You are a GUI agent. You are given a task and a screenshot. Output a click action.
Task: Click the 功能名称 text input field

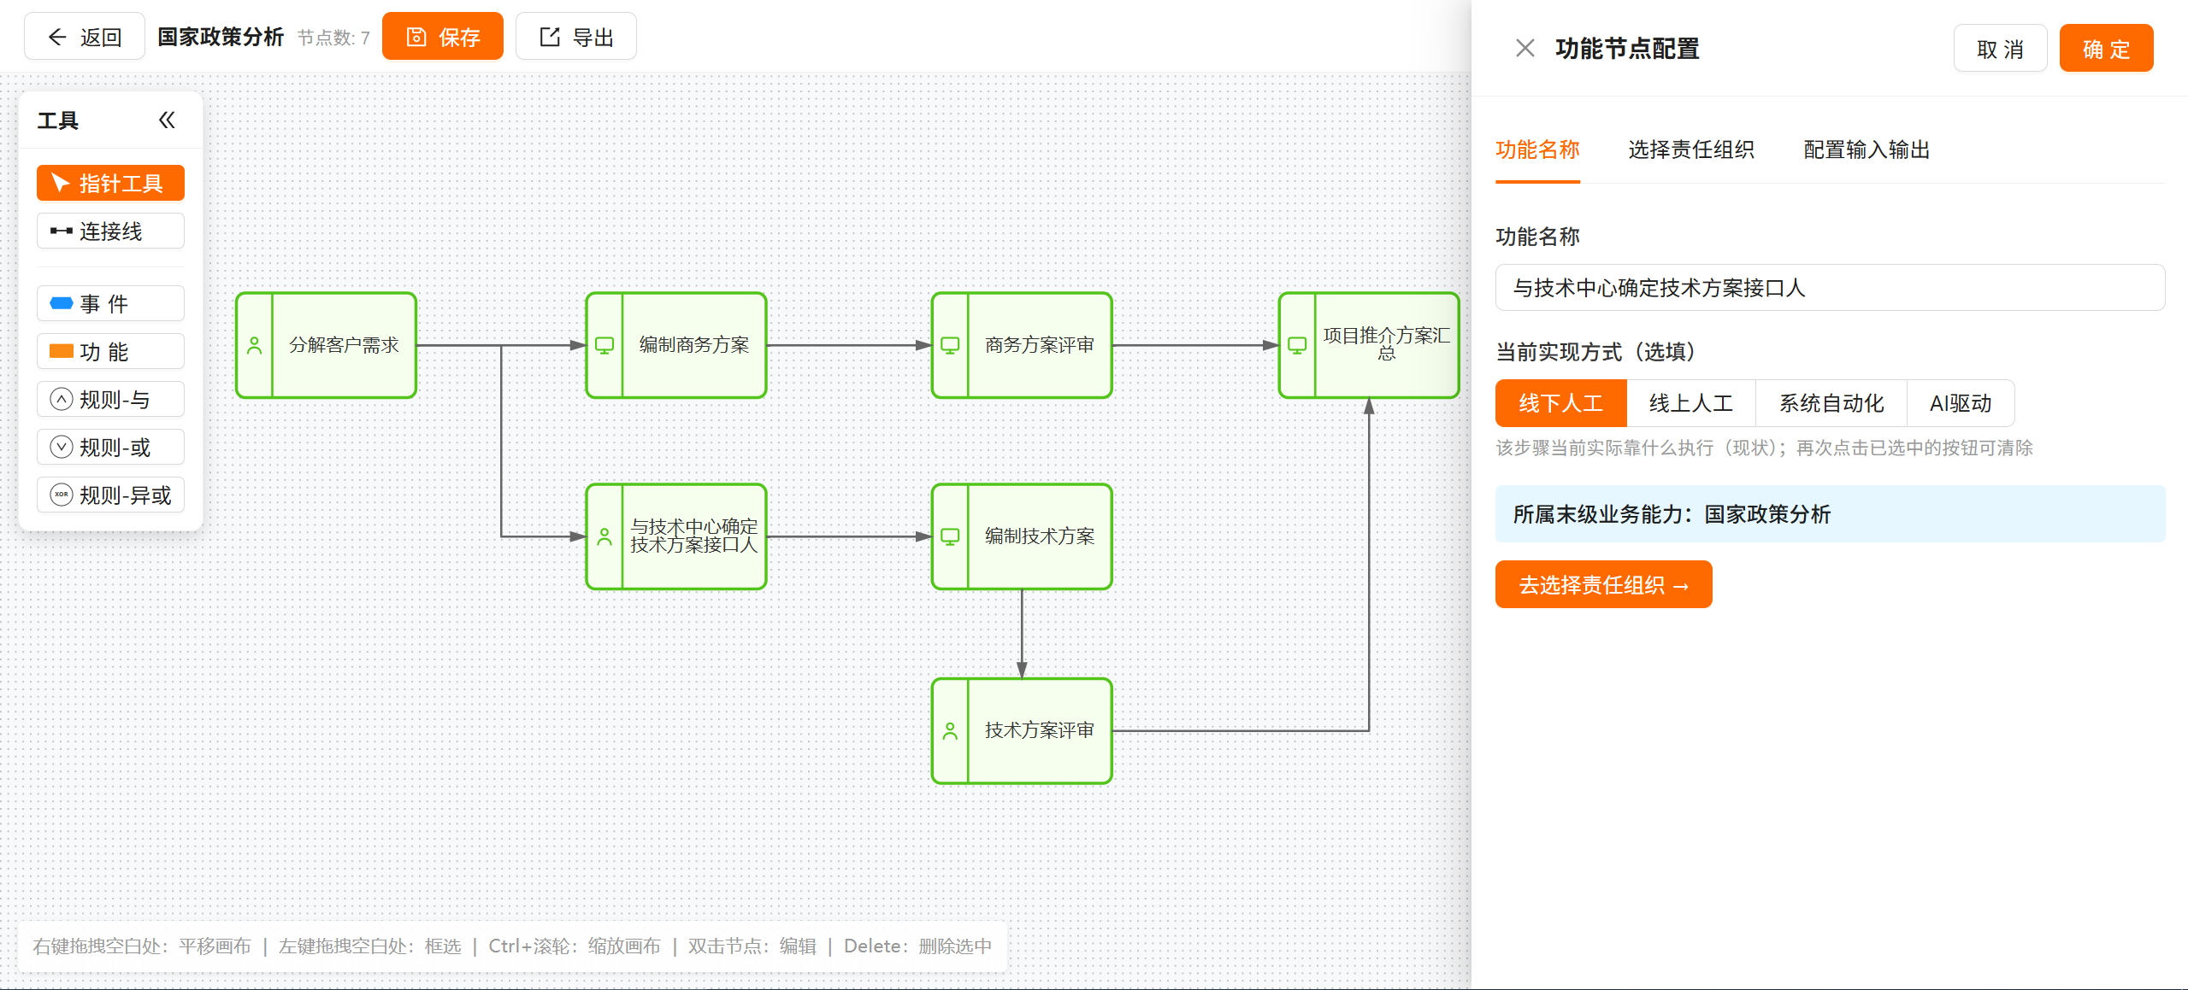(1830, 288)
